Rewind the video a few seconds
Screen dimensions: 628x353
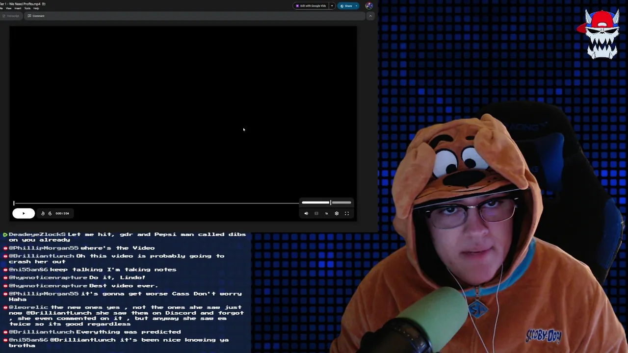[x=43, y=213]
